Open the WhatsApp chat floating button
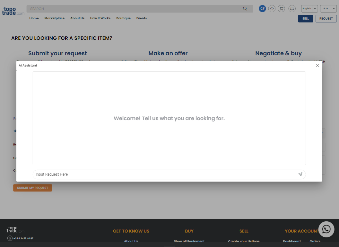 [326, 229]
